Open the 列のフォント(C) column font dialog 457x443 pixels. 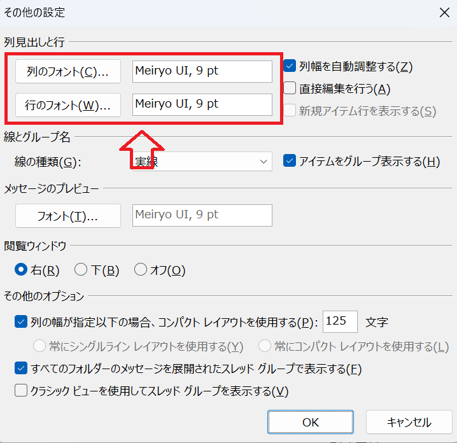point(68,71)
